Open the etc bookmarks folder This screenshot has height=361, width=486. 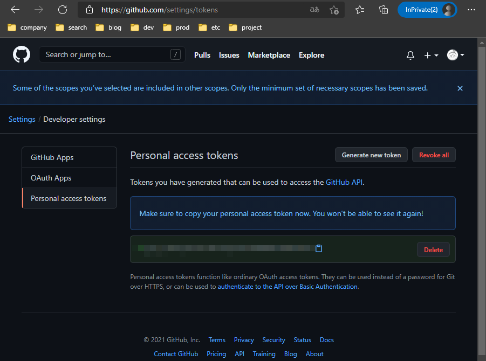pyautogui.click(x=209, y=27)
